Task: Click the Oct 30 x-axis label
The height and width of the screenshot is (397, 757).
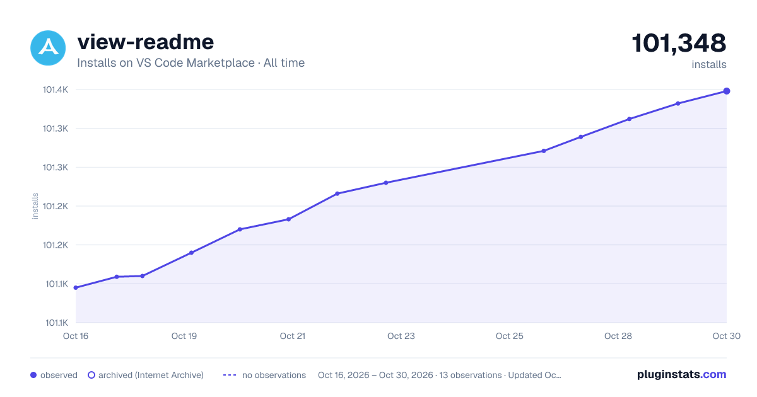Action: click(725, 336)
